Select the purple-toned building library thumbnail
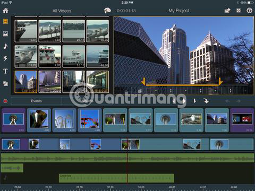 pos(50,82)
